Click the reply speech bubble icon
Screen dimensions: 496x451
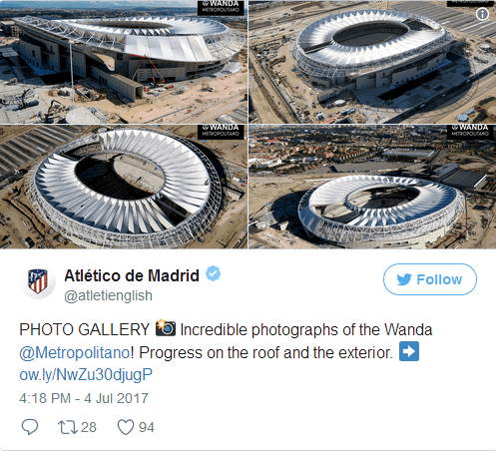point(30,427)
